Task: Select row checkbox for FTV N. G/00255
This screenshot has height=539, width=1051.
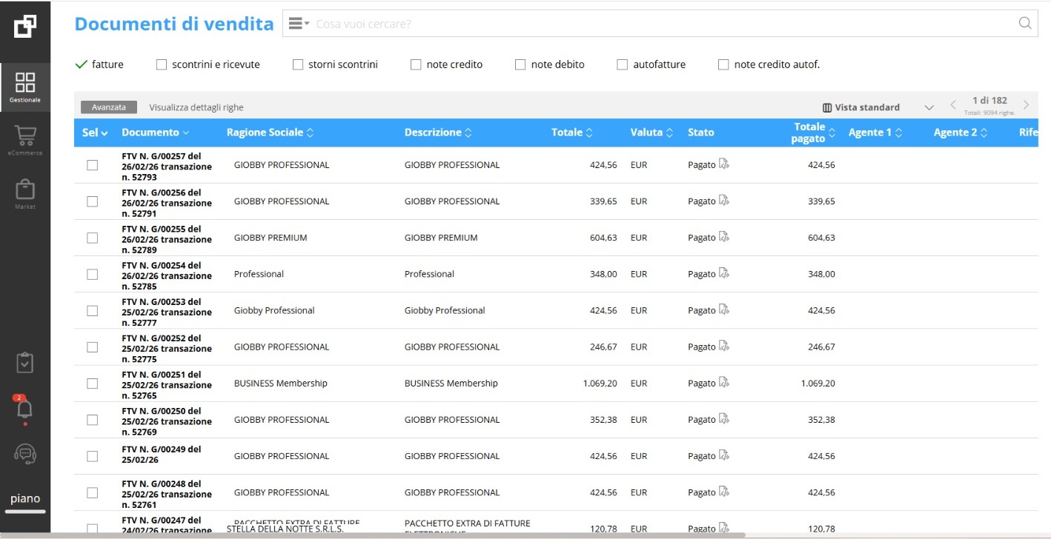Action: click(93, 238)
